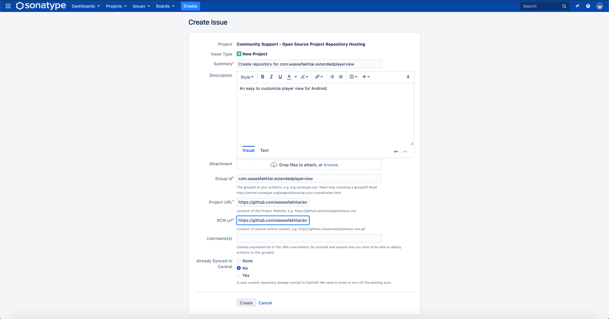Select the None radio option
Screen dimensions: 609x319
pos(239,261)
